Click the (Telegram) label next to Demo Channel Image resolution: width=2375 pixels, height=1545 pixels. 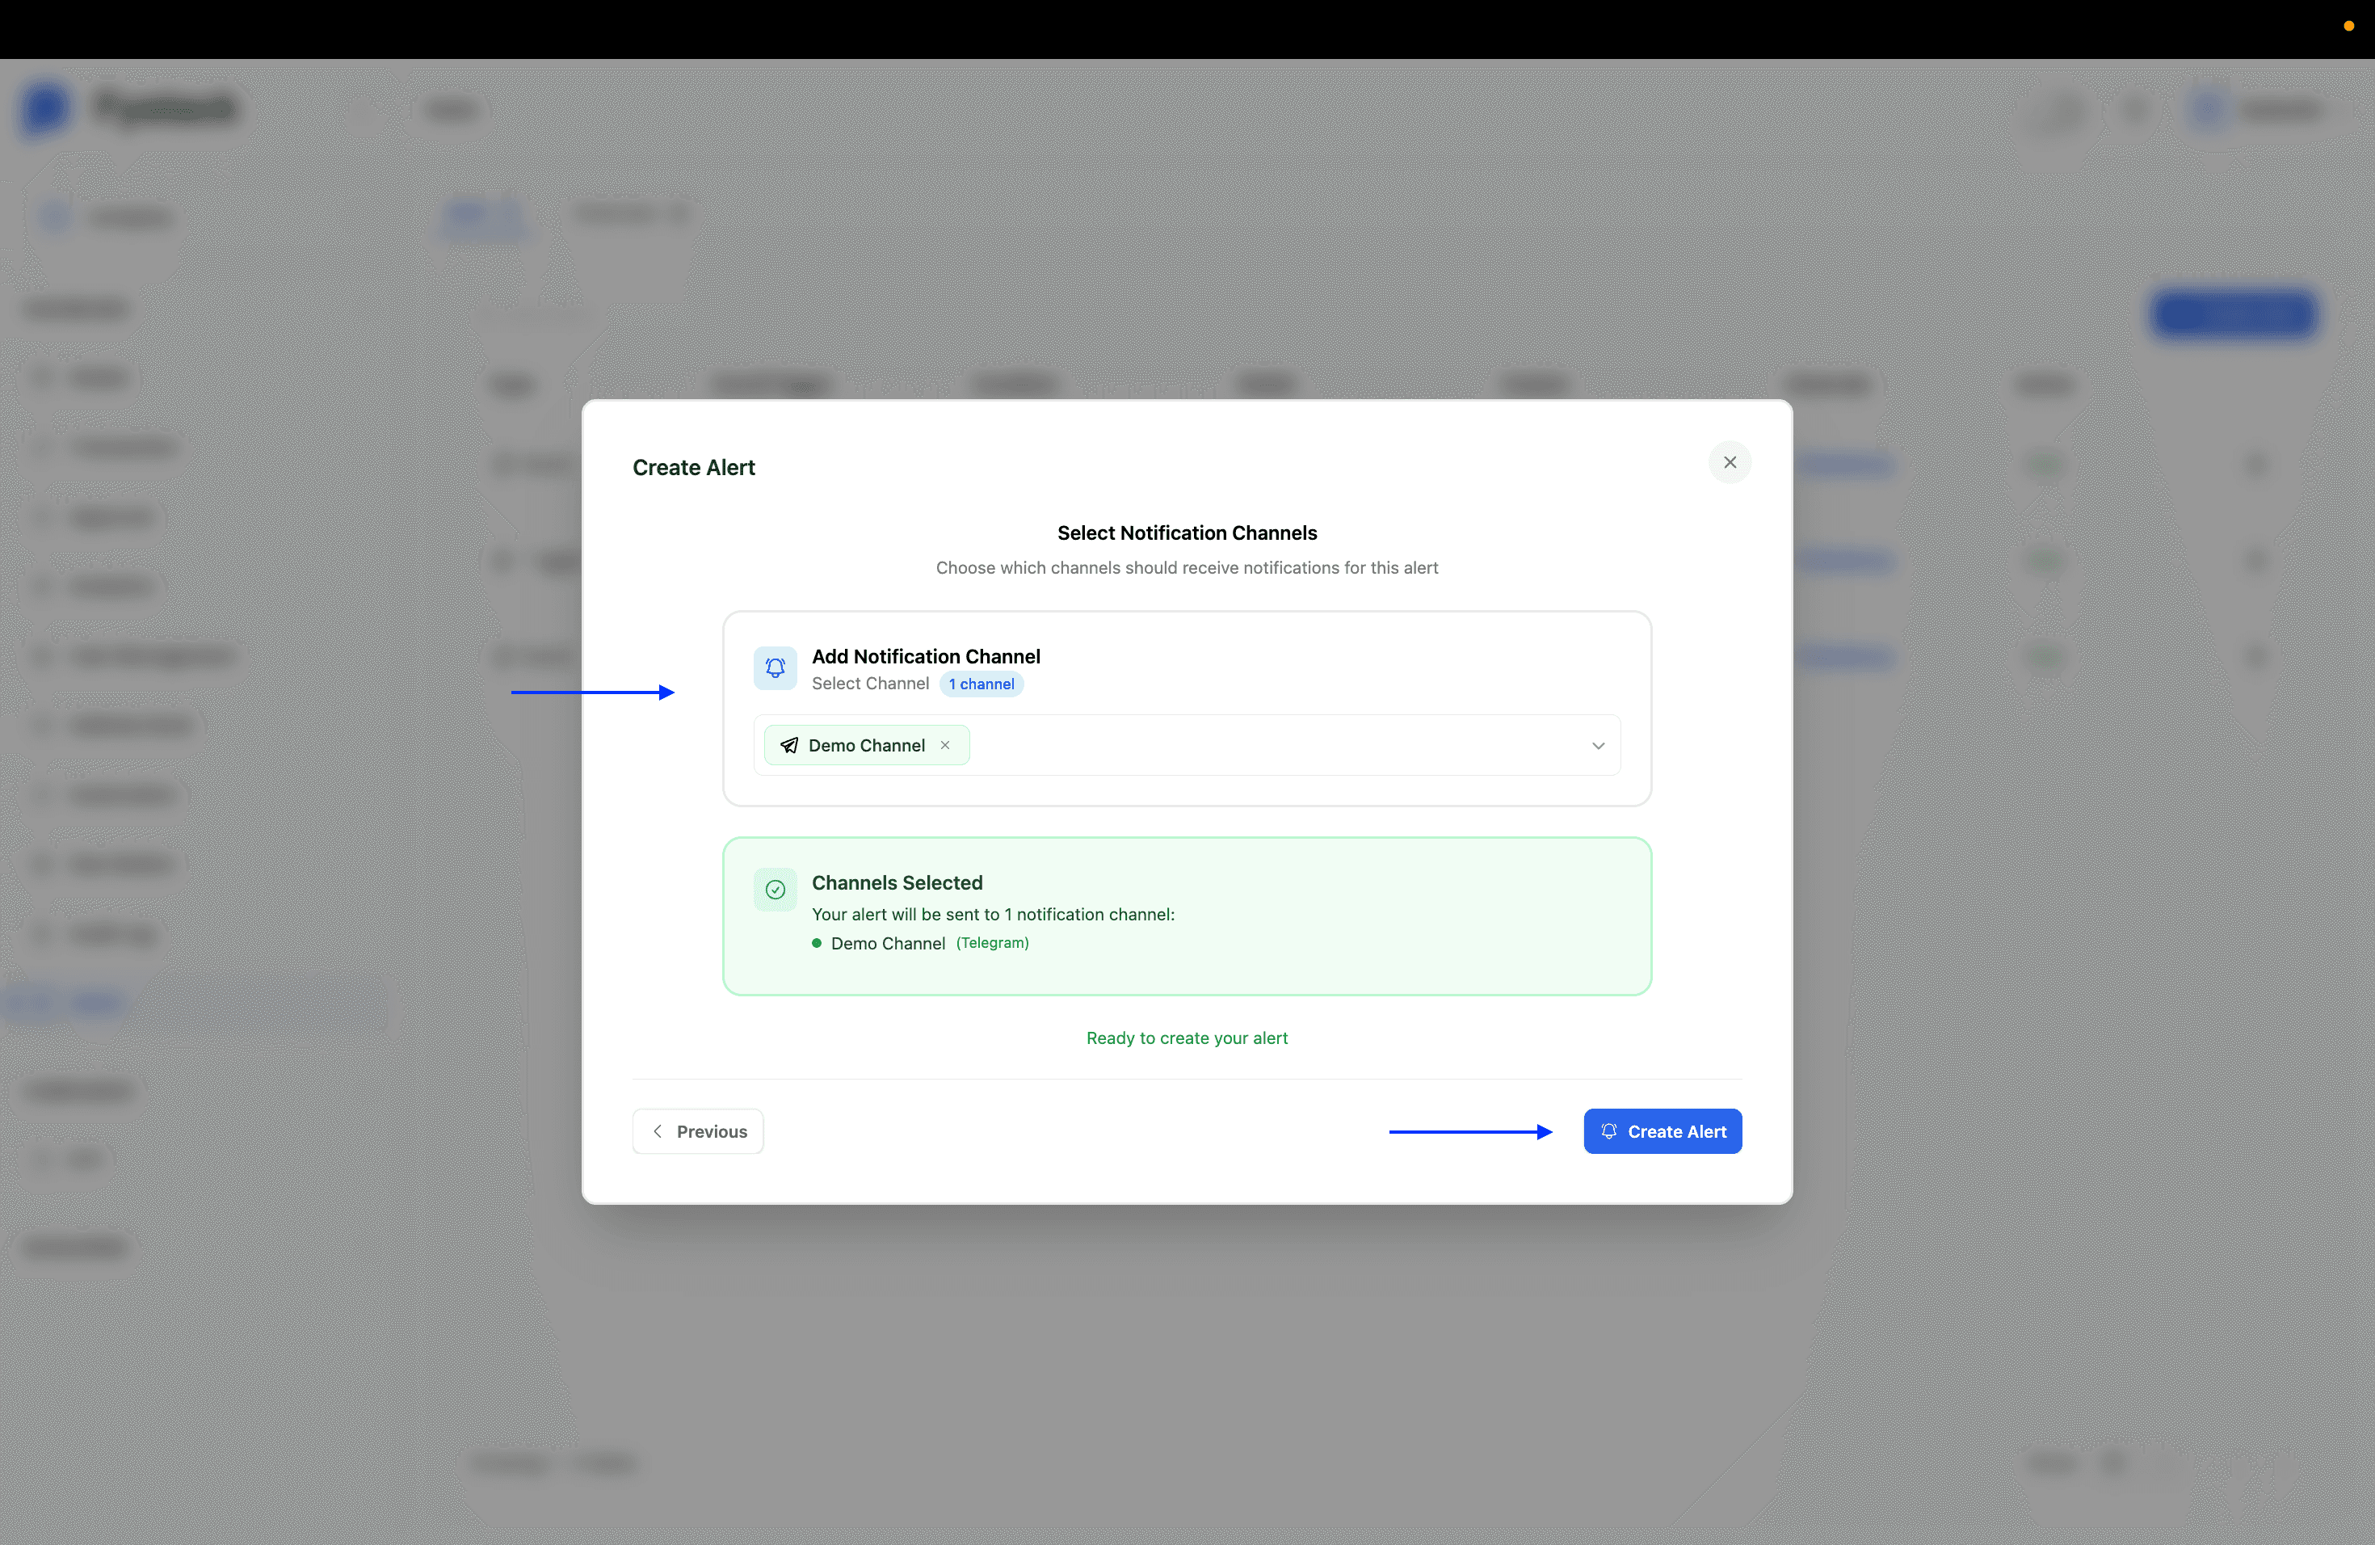coord(993,943)
